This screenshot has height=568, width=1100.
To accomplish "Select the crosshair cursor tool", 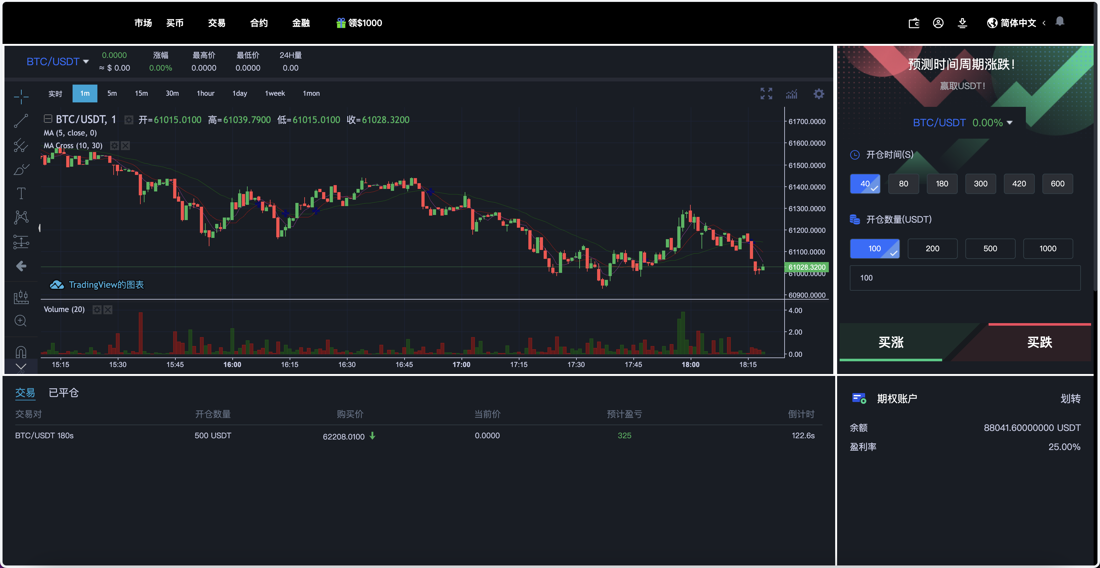I will 21,96.
